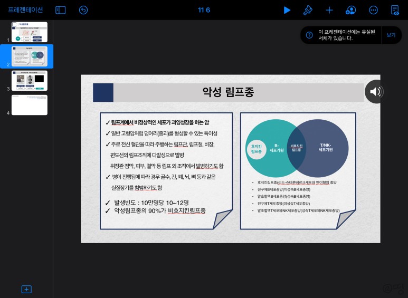
Task: Go back to 프레젠테이션 list
Action: [x=25, y=10]
